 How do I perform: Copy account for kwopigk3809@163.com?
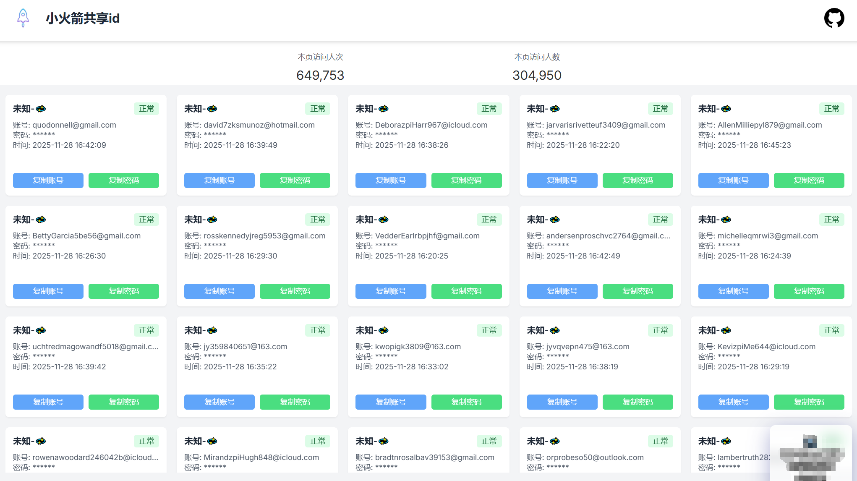click(x=390, y=402)
